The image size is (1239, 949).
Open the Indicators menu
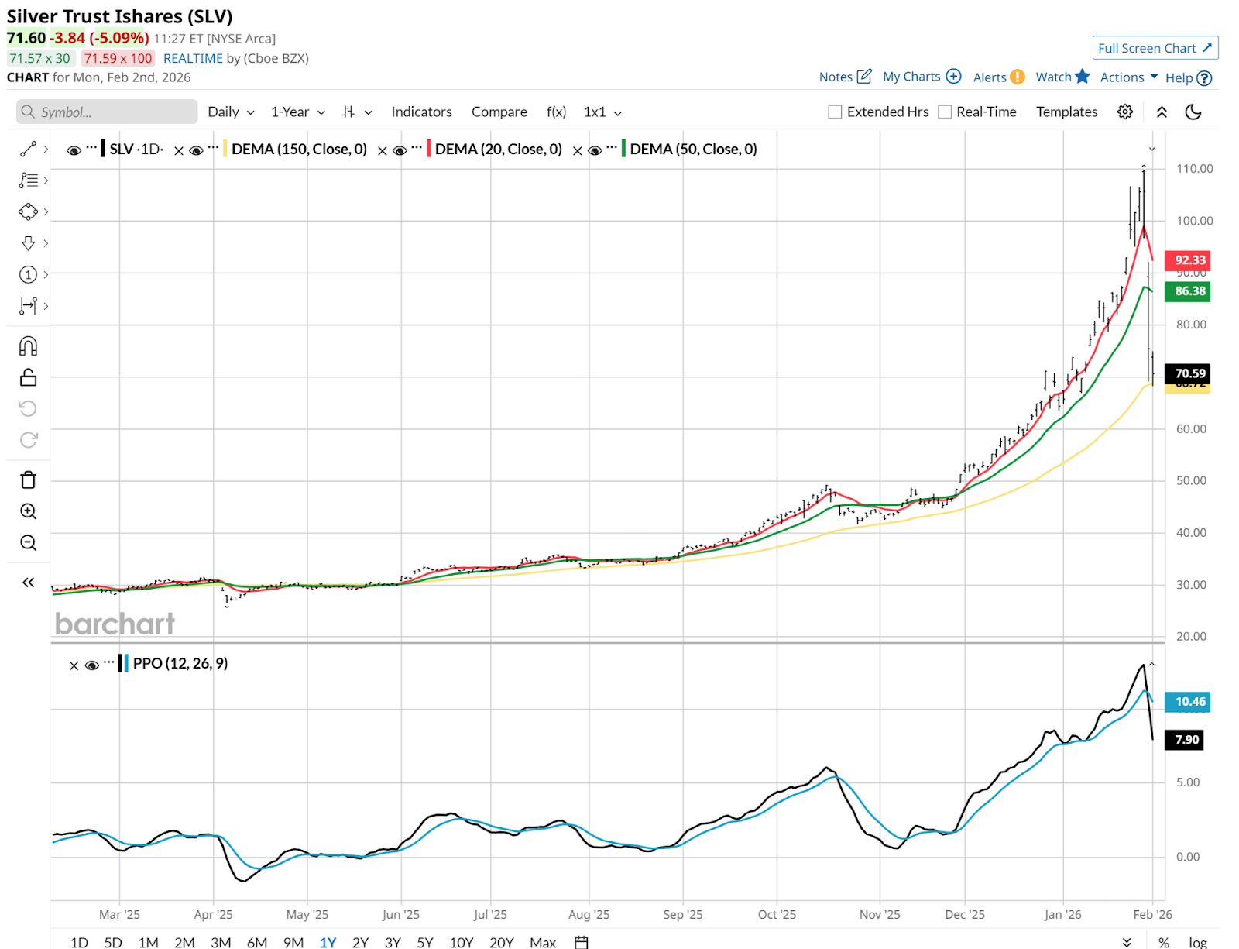coord(421,112)
